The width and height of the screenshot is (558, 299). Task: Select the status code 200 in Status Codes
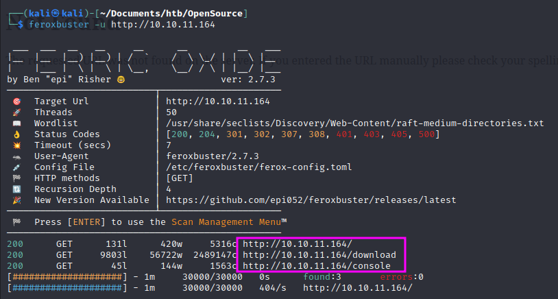point(180,134)
